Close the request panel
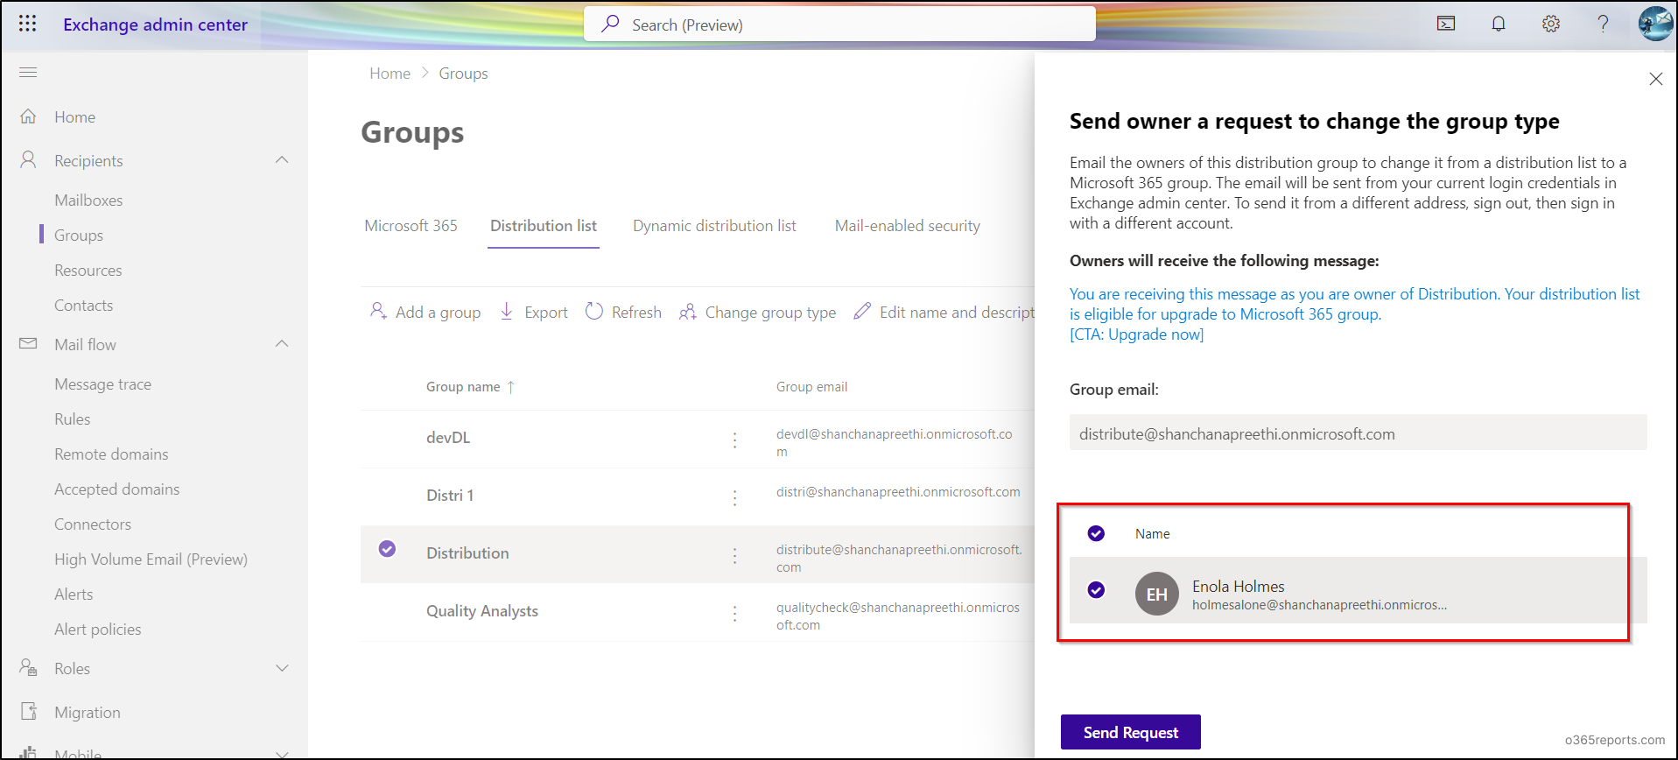Image resolution: width=1678 pixels, height=760 pixels. (x=1655, y=79)
